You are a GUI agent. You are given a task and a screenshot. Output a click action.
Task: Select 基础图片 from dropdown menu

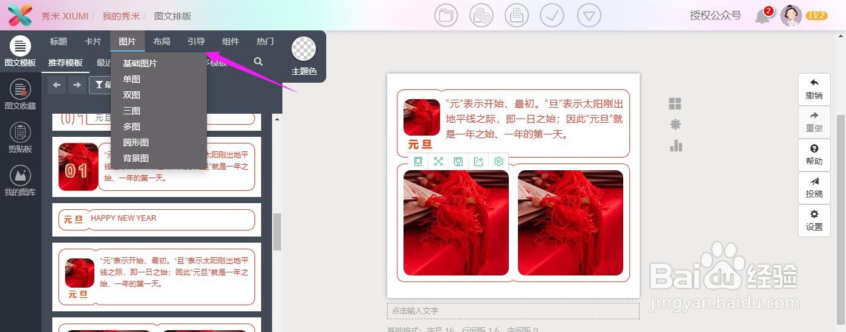click(140, 63)
